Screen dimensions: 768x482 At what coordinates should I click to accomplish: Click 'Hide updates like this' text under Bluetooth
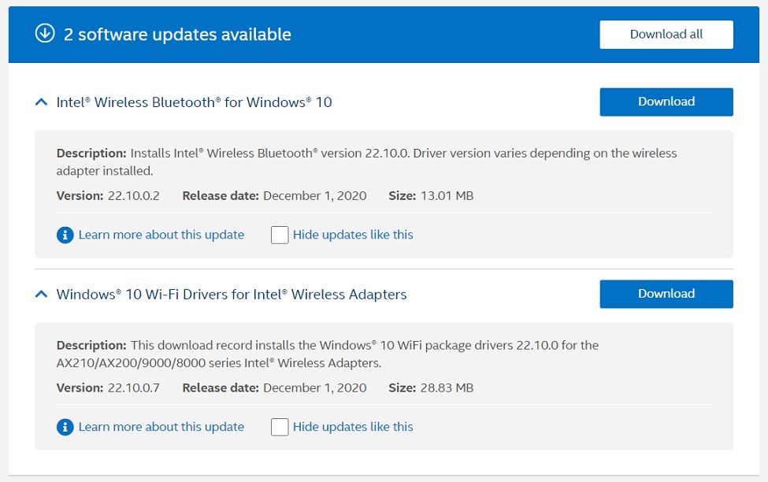(352, 235)
